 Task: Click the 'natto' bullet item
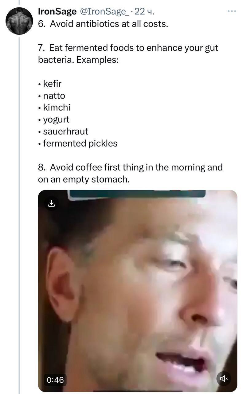click(x=54, y=95)
